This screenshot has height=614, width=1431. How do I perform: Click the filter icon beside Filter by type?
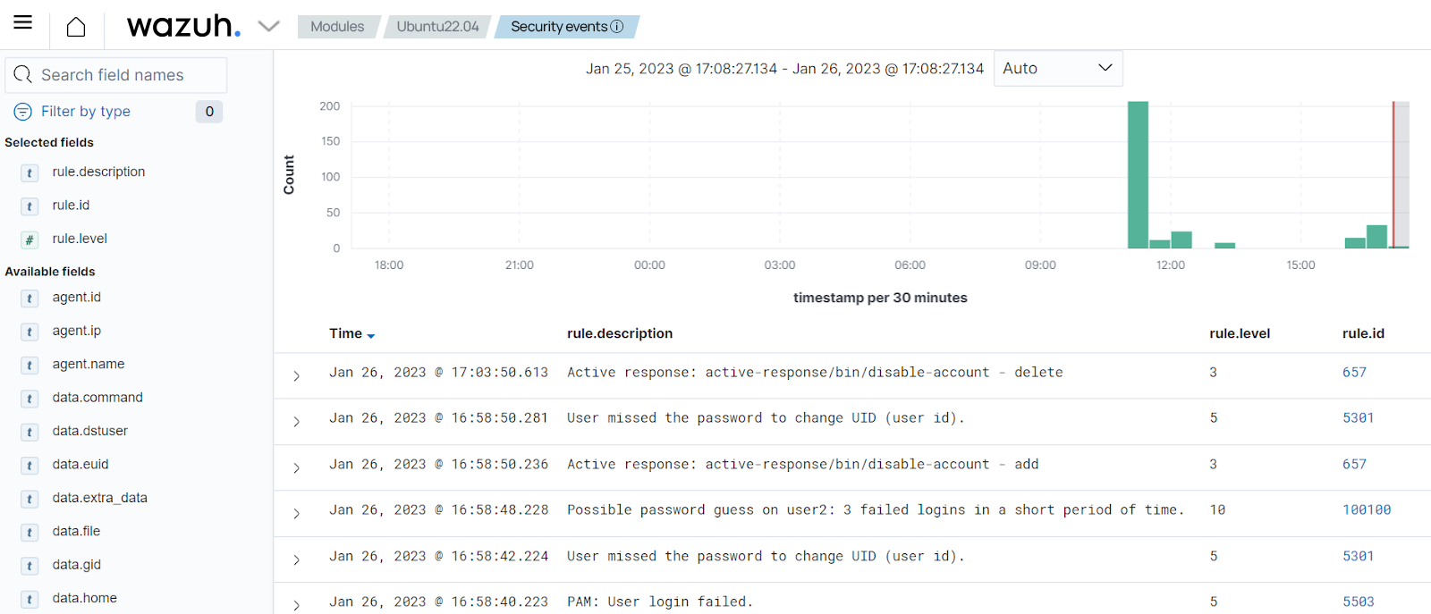23,112
